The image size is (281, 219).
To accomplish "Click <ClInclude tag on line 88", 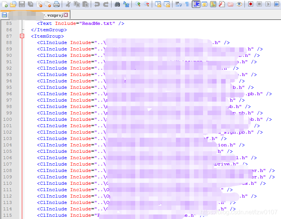I will tap(52, 43).
